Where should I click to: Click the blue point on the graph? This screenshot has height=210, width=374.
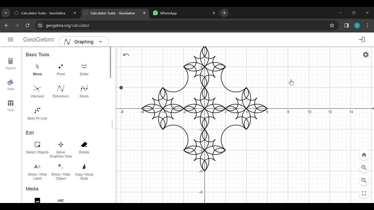click(x=121, y=87)
